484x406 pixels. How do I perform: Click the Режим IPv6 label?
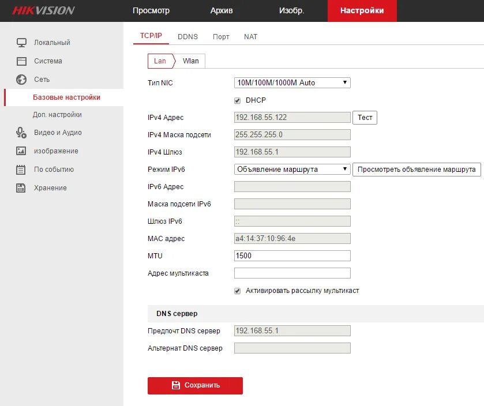(166, 170)
